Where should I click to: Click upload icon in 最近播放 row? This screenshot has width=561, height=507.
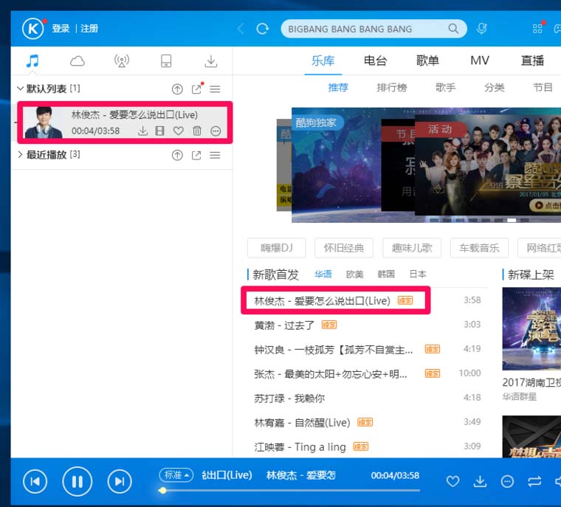click(x=177, y=155)
